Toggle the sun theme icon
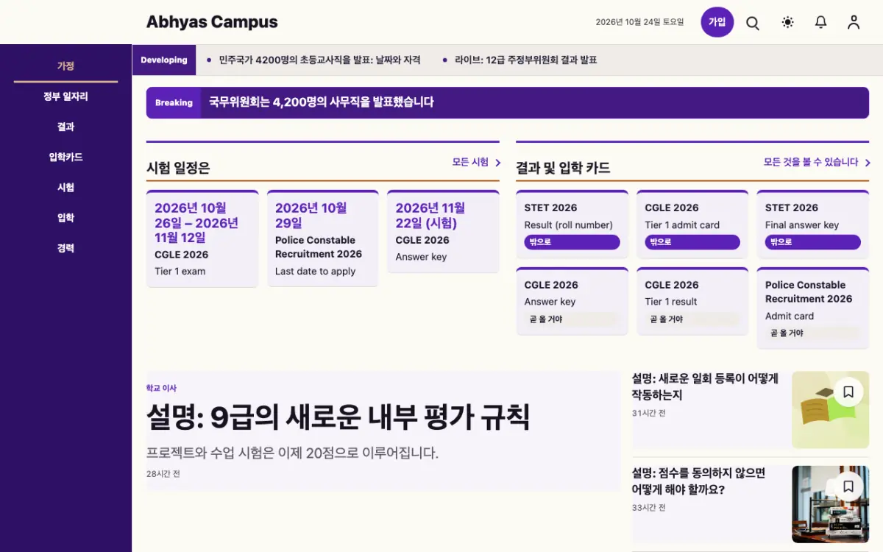 click(x=787, y=22)
